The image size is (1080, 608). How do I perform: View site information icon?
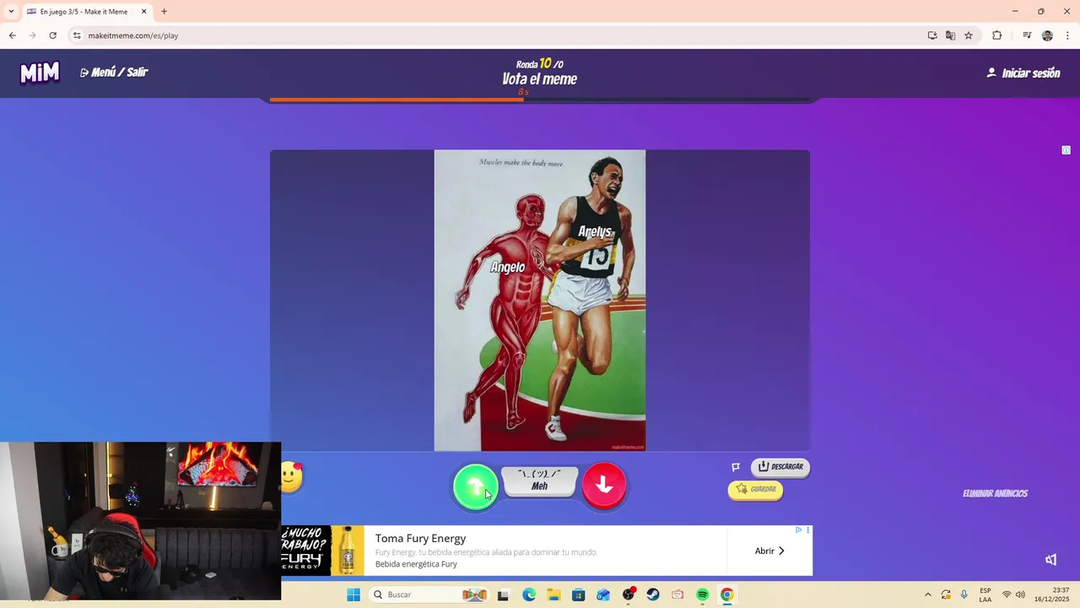[x=77, y=35]
